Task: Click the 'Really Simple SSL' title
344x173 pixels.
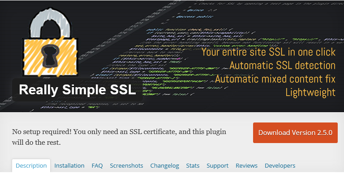Action: (x=77, y=90)
